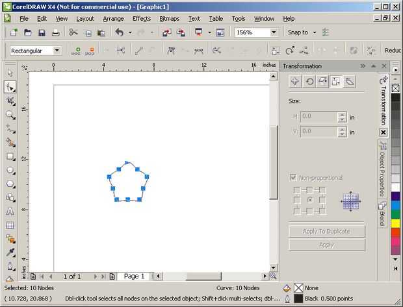Image resolution: width=403 pixels, height=307 pixels.
Task: Click the Export icon
Action: [181, 32]
